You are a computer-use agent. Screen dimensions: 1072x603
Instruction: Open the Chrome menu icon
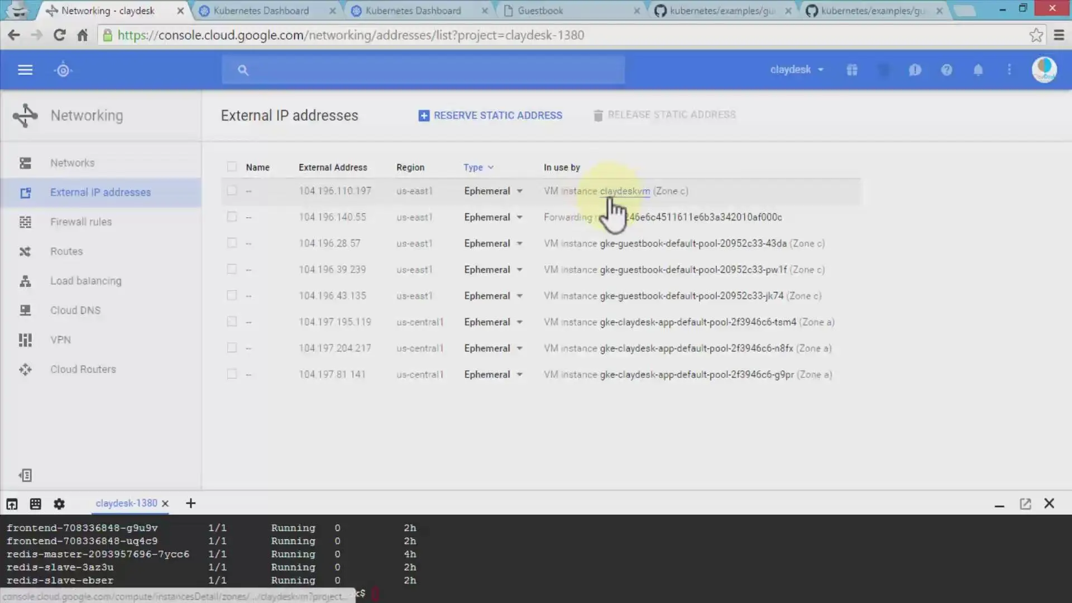pos(1059,35)
